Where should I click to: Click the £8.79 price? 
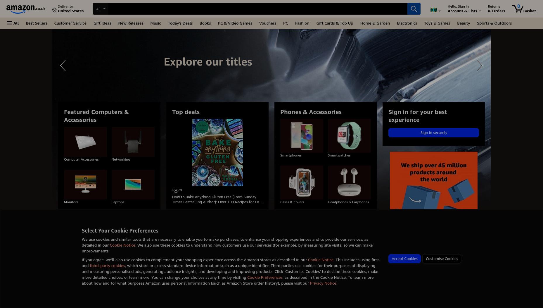click(177, 191)
